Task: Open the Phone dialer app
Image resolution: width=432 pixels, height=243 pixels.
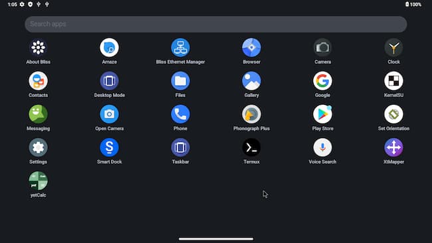Action: (181, 114)
